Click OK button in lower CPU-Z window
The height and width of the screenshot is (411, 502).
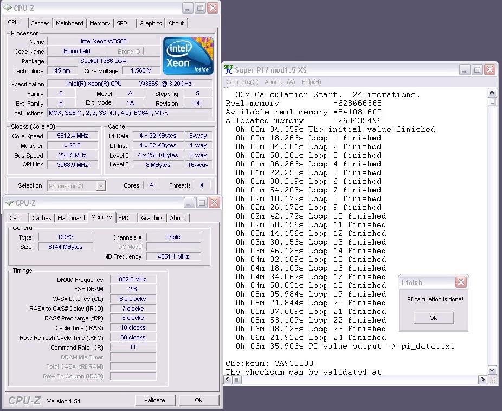pyautogui.click(x=198, y=400)
